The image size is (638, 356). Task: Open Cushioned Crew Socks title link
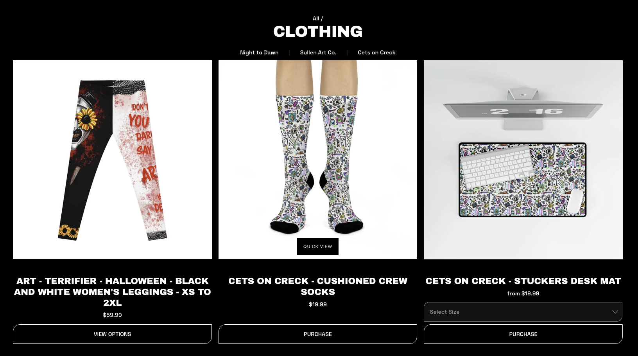click(x=318, y=286)
